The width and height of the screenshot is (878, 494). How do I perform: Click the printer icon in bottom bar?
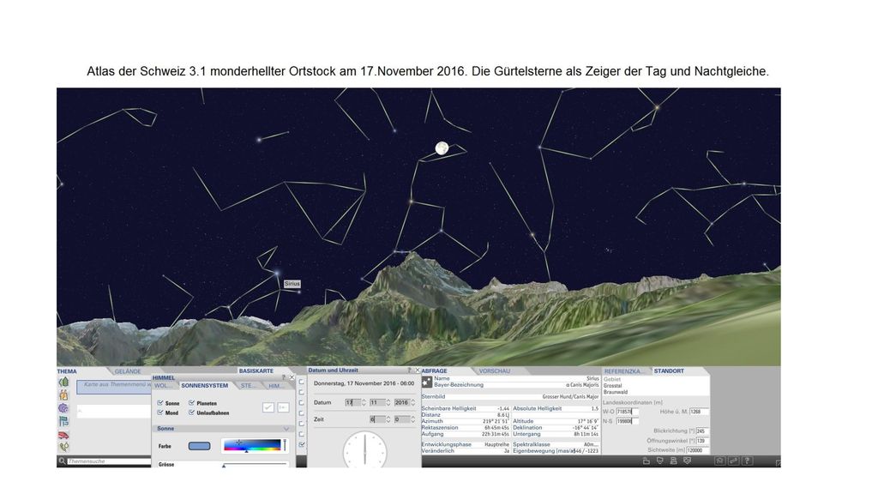(673, 461)
